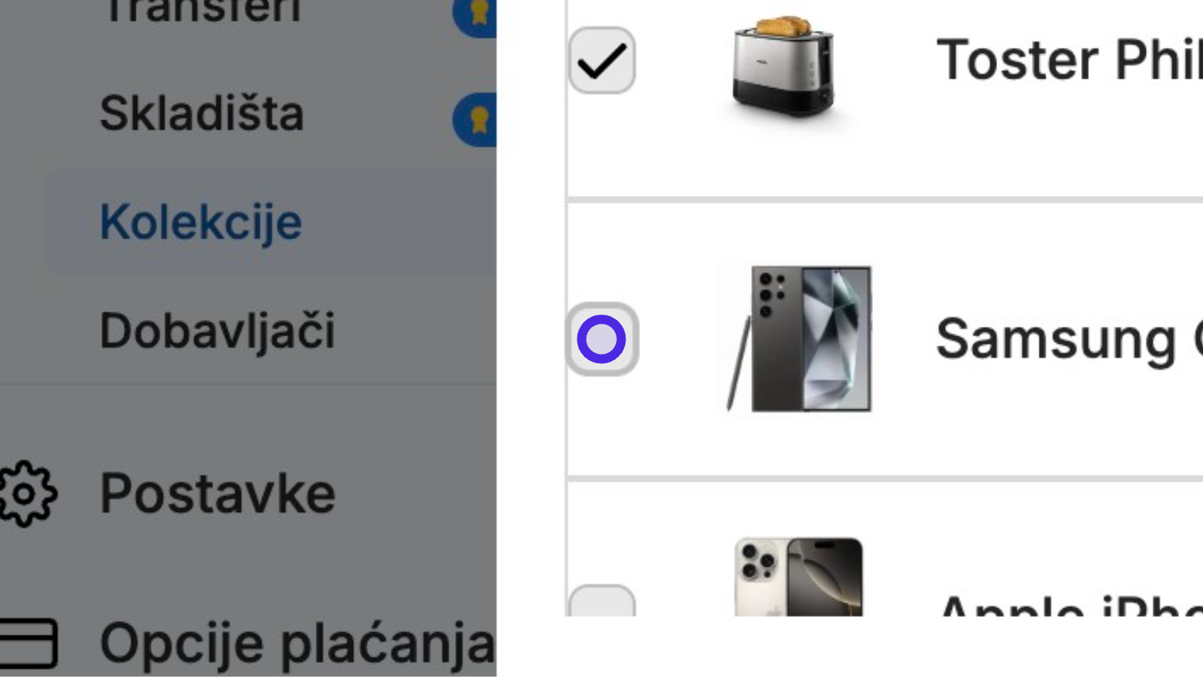Click the credit card icon for Opcije plaćanja
This screenshot has width=1203, height=677.
point(27,643)
